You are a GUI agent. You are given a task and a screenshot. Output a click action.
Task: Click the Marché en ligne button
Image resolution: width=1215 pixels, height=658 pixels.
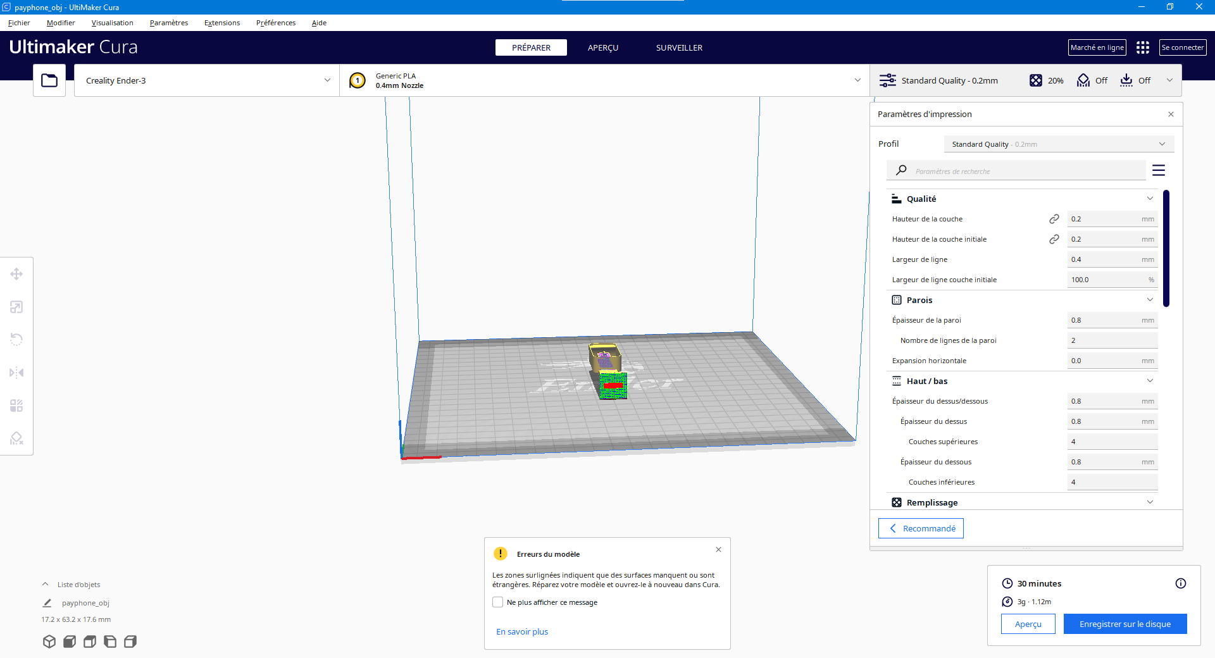[1097, 47]
